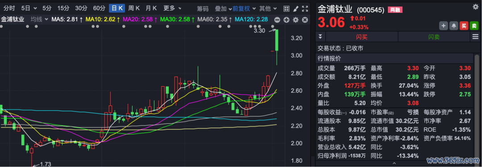Open moving average settings gear icon
Viewport: 482px width, 167px height.
point(296,20)
